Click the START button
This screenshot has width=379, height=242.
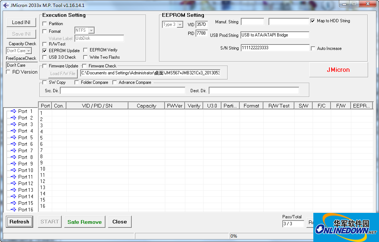[x=50, y=222]
